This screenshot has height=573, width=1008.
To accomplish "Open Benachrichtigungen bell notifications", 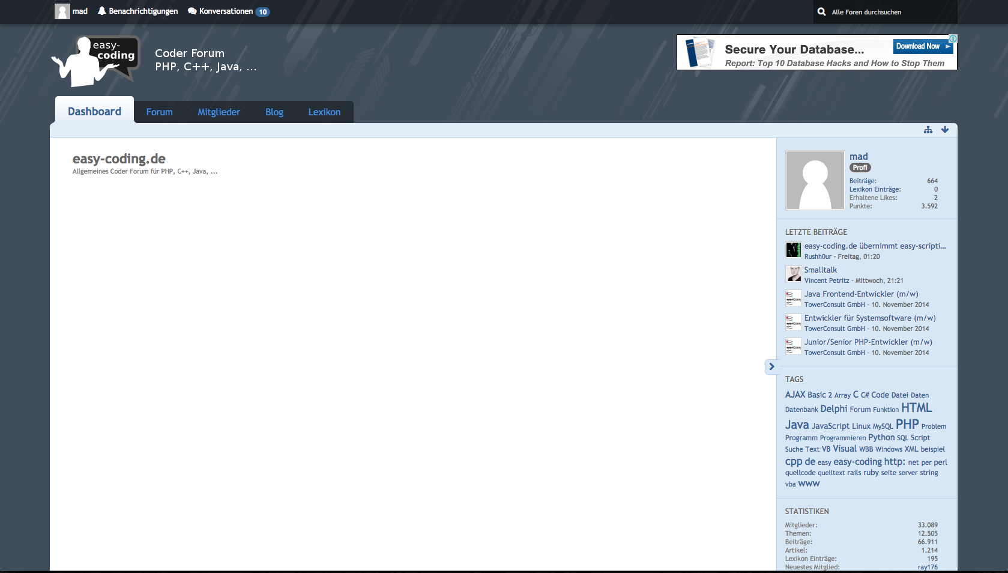I will (137, 11).
